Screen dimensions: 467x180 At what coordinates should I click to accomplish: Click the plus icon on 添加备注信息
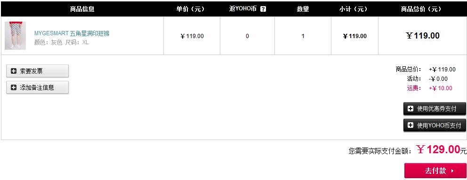point(14,87)
